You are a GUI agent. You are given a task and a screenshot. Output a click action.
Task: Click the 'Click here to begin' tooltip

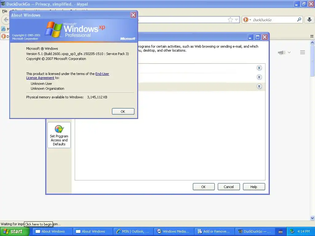point(38,224)
